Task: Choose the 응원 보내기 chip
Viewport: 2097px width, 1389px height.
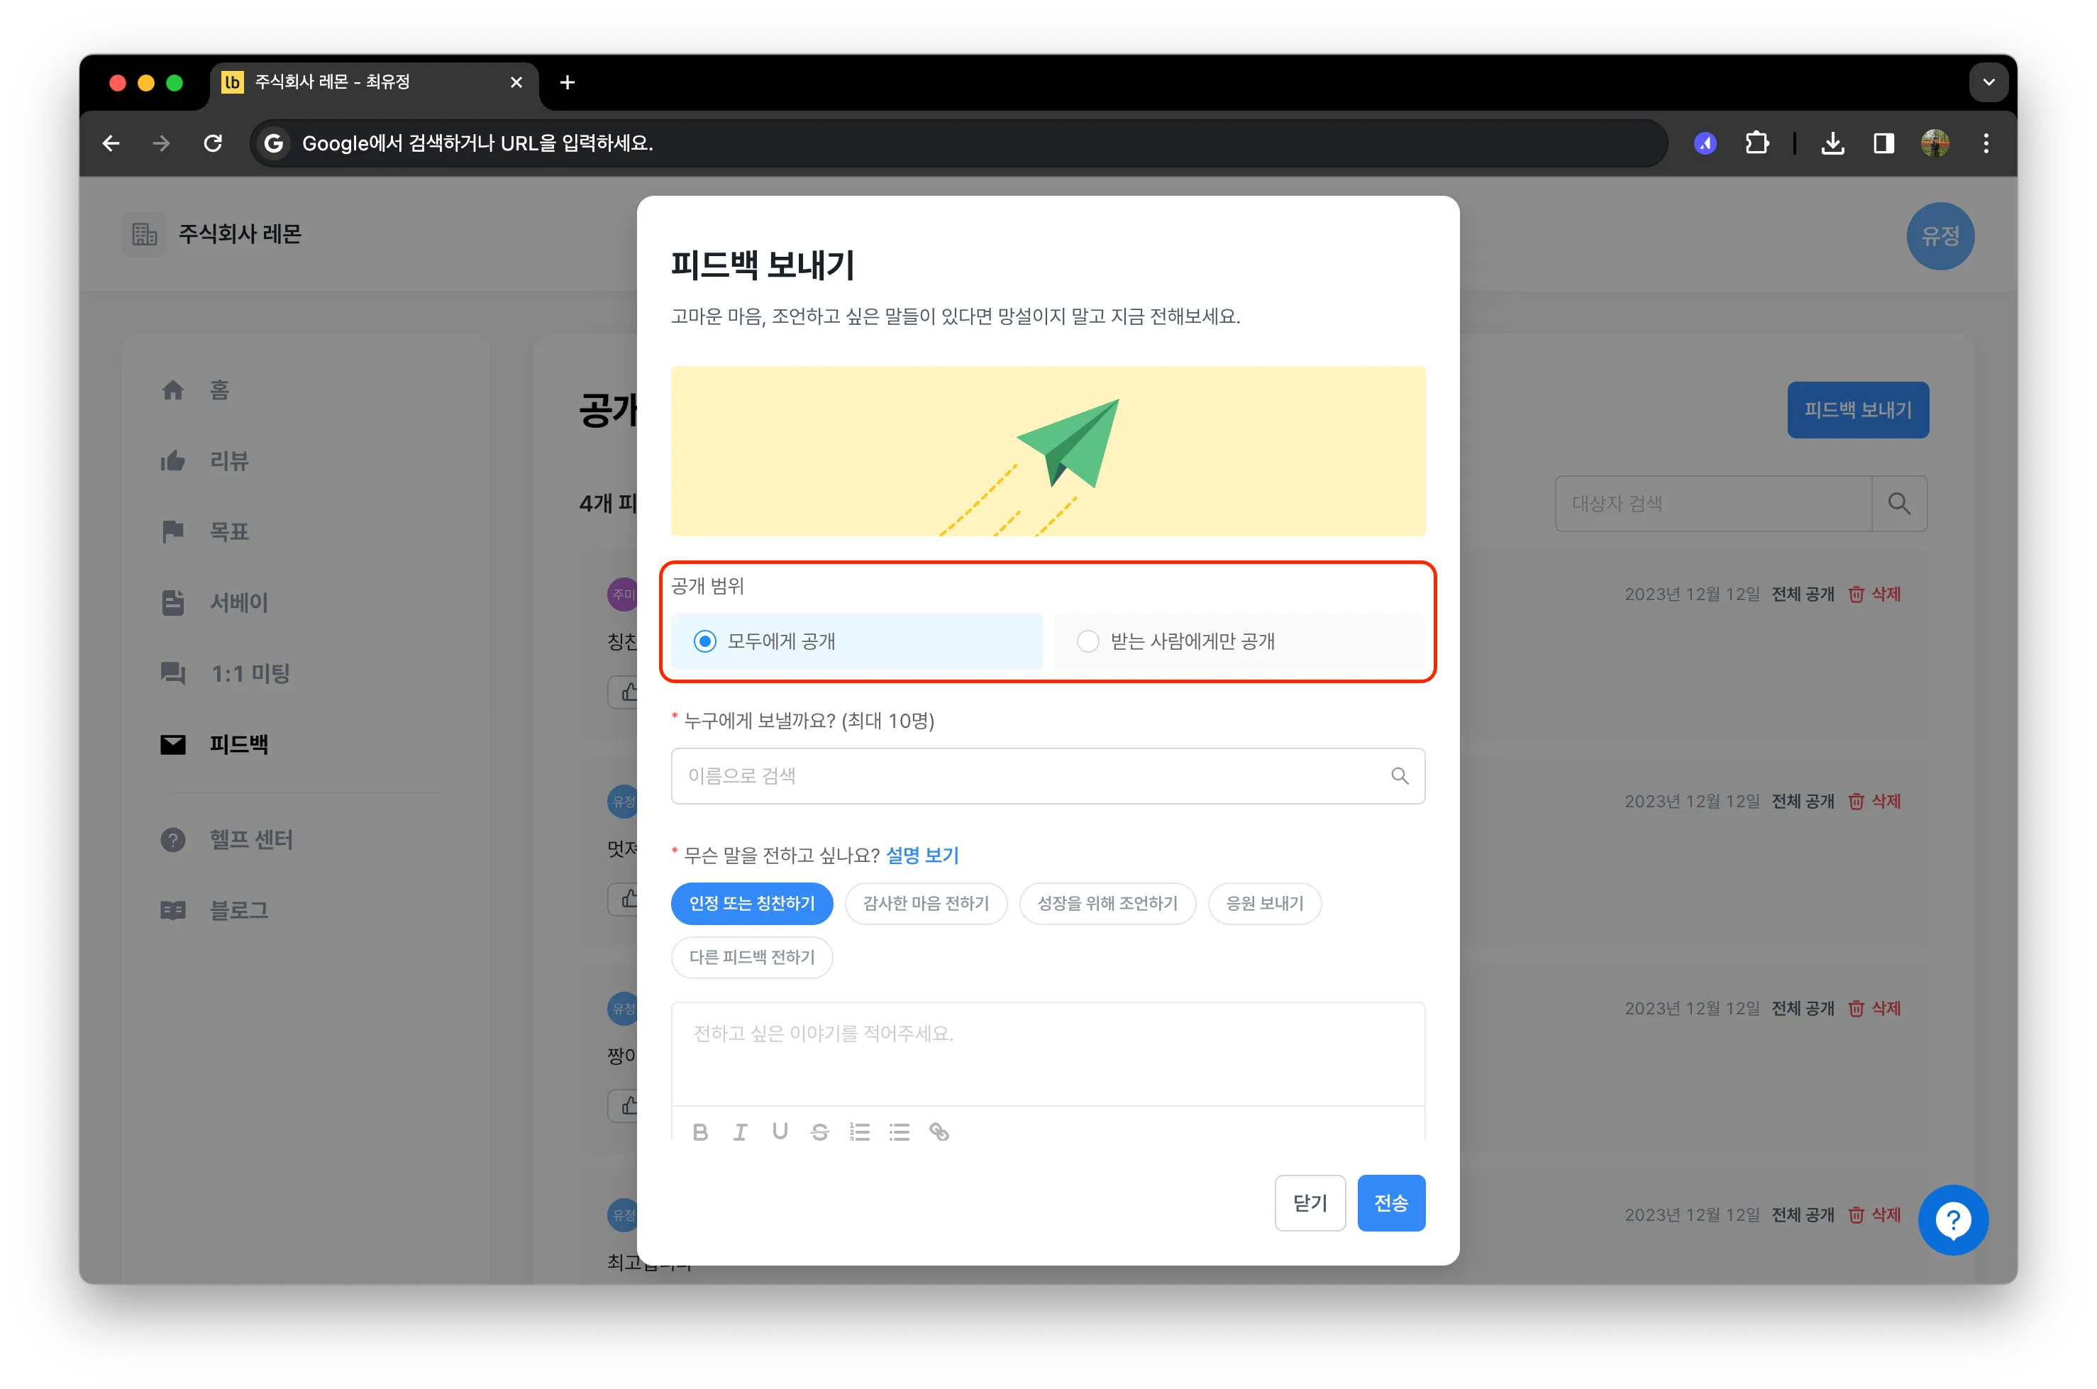Action: pos(1264,904)
